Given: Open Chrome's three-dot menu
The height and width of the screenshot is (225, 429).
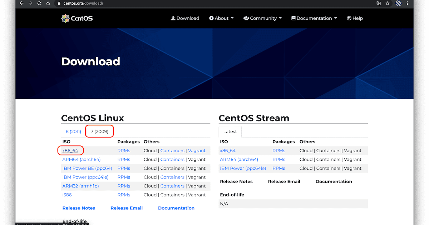Looking at the screenshot, I should coord(407,4).
